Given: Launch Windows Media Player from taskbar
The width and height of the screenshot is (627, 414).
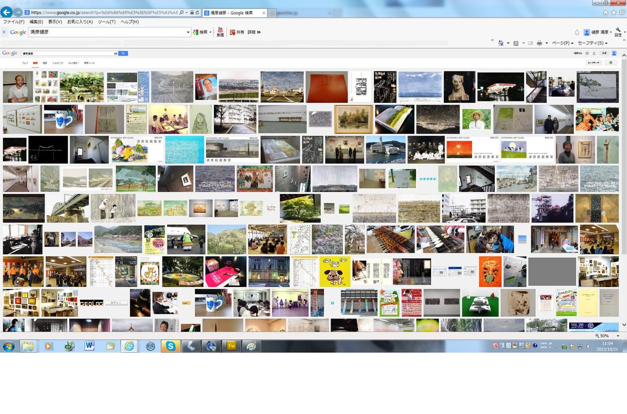Looking at the screenshot, I should point(48,346).
